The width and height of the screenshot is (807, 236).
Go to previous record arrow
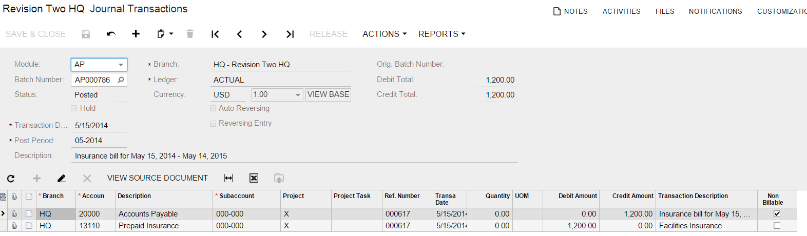239,34
